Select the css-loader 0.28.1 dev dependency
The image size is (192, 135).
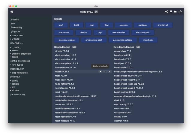pyautogui.click(x=123, y=112)
